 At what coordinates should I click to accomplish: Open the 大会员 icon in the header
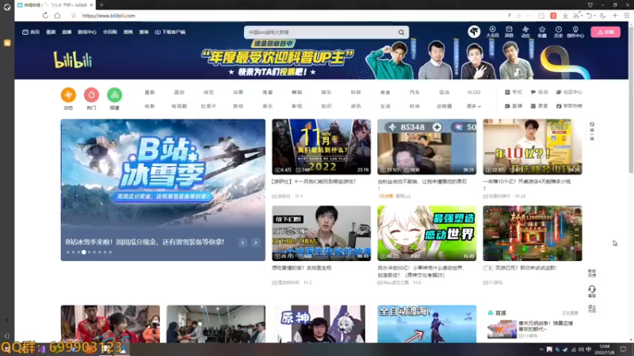tap(492, 32)
